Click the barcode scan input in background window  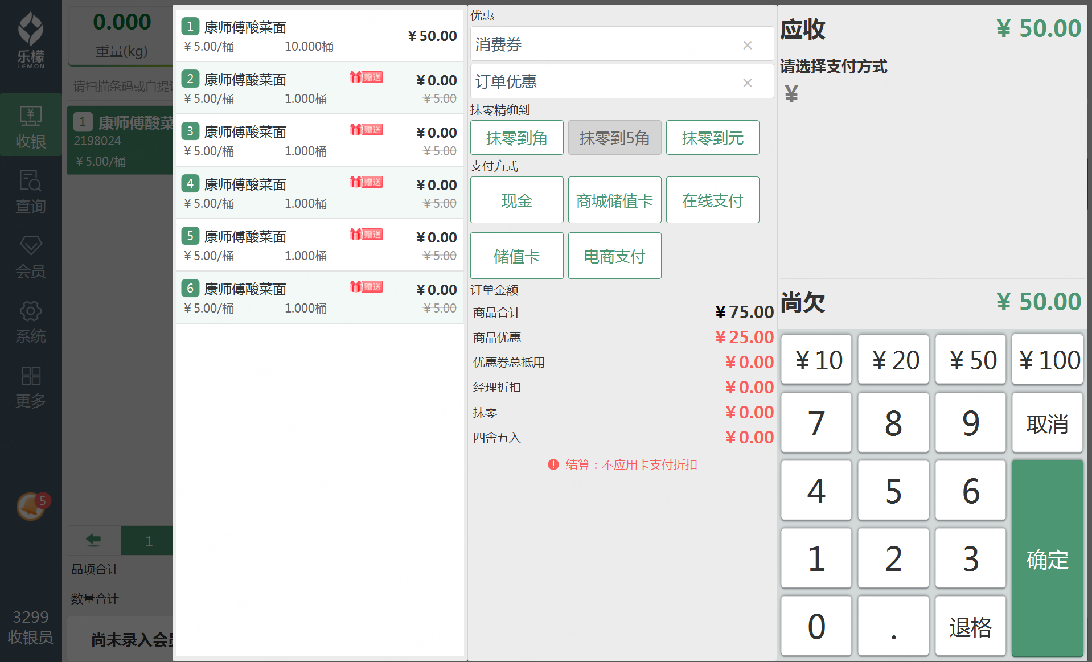point(121,86)
